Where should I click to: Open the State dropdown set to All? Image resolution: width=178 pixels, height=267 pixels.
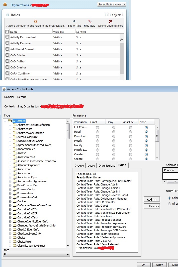[x=36, y=254]
